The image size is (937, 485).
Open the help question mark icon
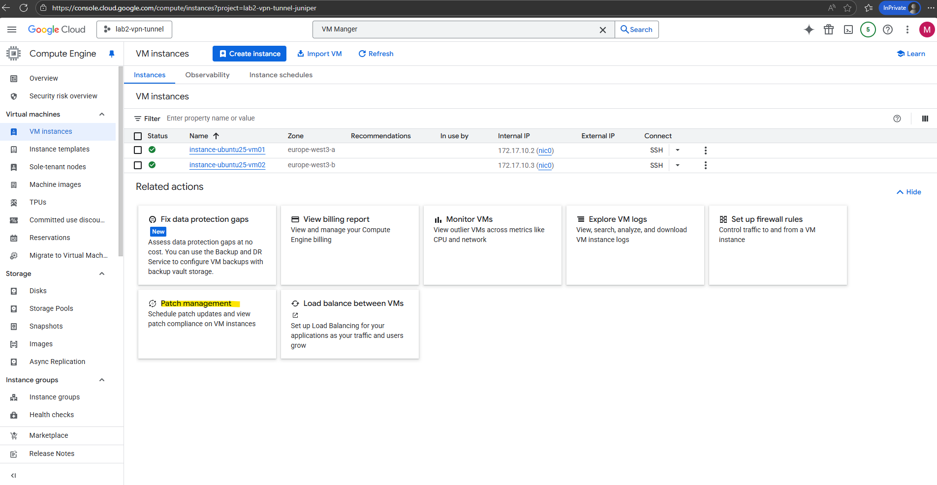(x=888, y=30)
